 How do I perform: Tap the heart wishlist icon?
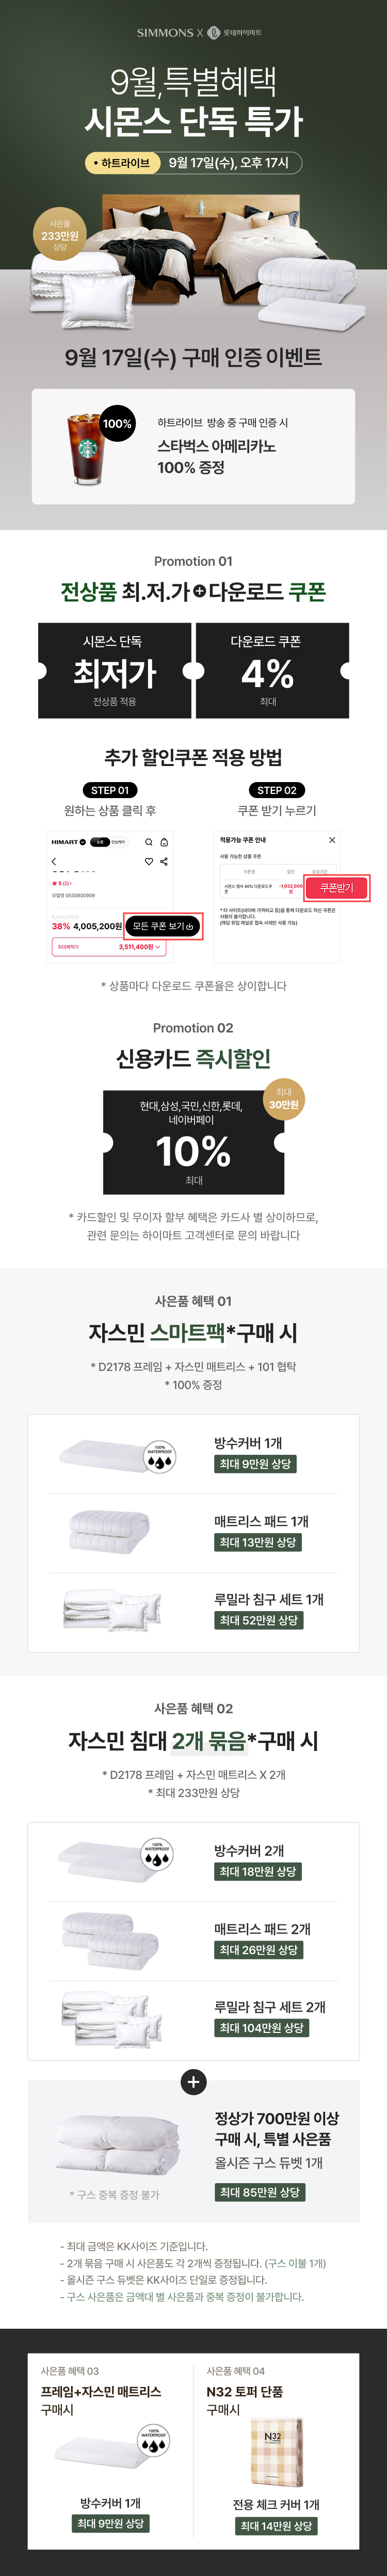(149, 861)
